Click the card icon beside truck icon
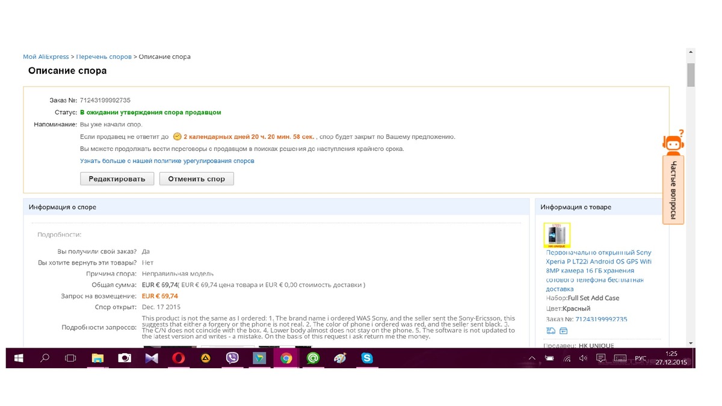The width and height of the screenshot is (722, 406). click(564, 331)
